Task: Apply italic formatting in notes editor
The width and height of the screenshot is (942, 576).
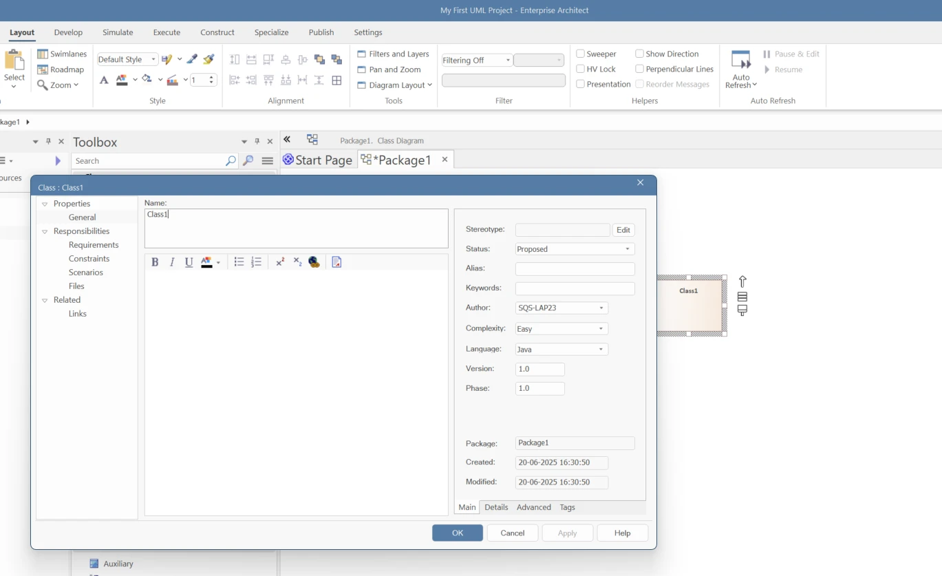Action: pos(172,262)
